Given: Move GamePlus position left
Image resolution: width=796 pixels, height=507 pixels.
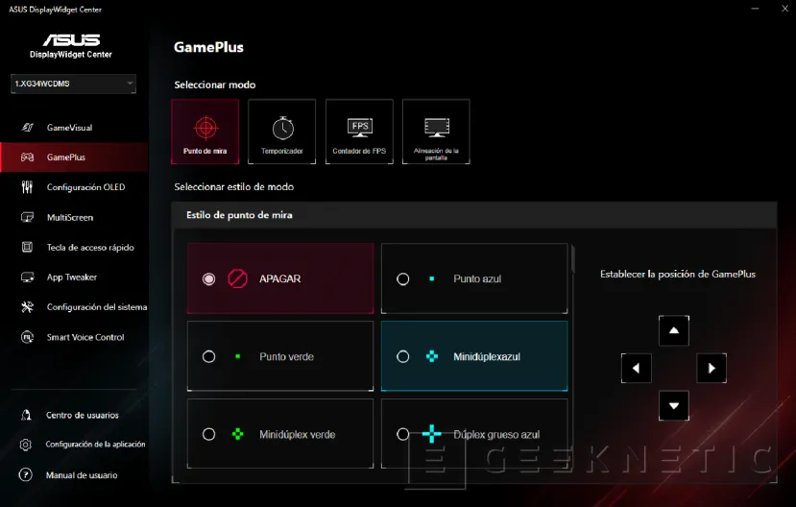Looking at the screenshot, I should point(636,368).
